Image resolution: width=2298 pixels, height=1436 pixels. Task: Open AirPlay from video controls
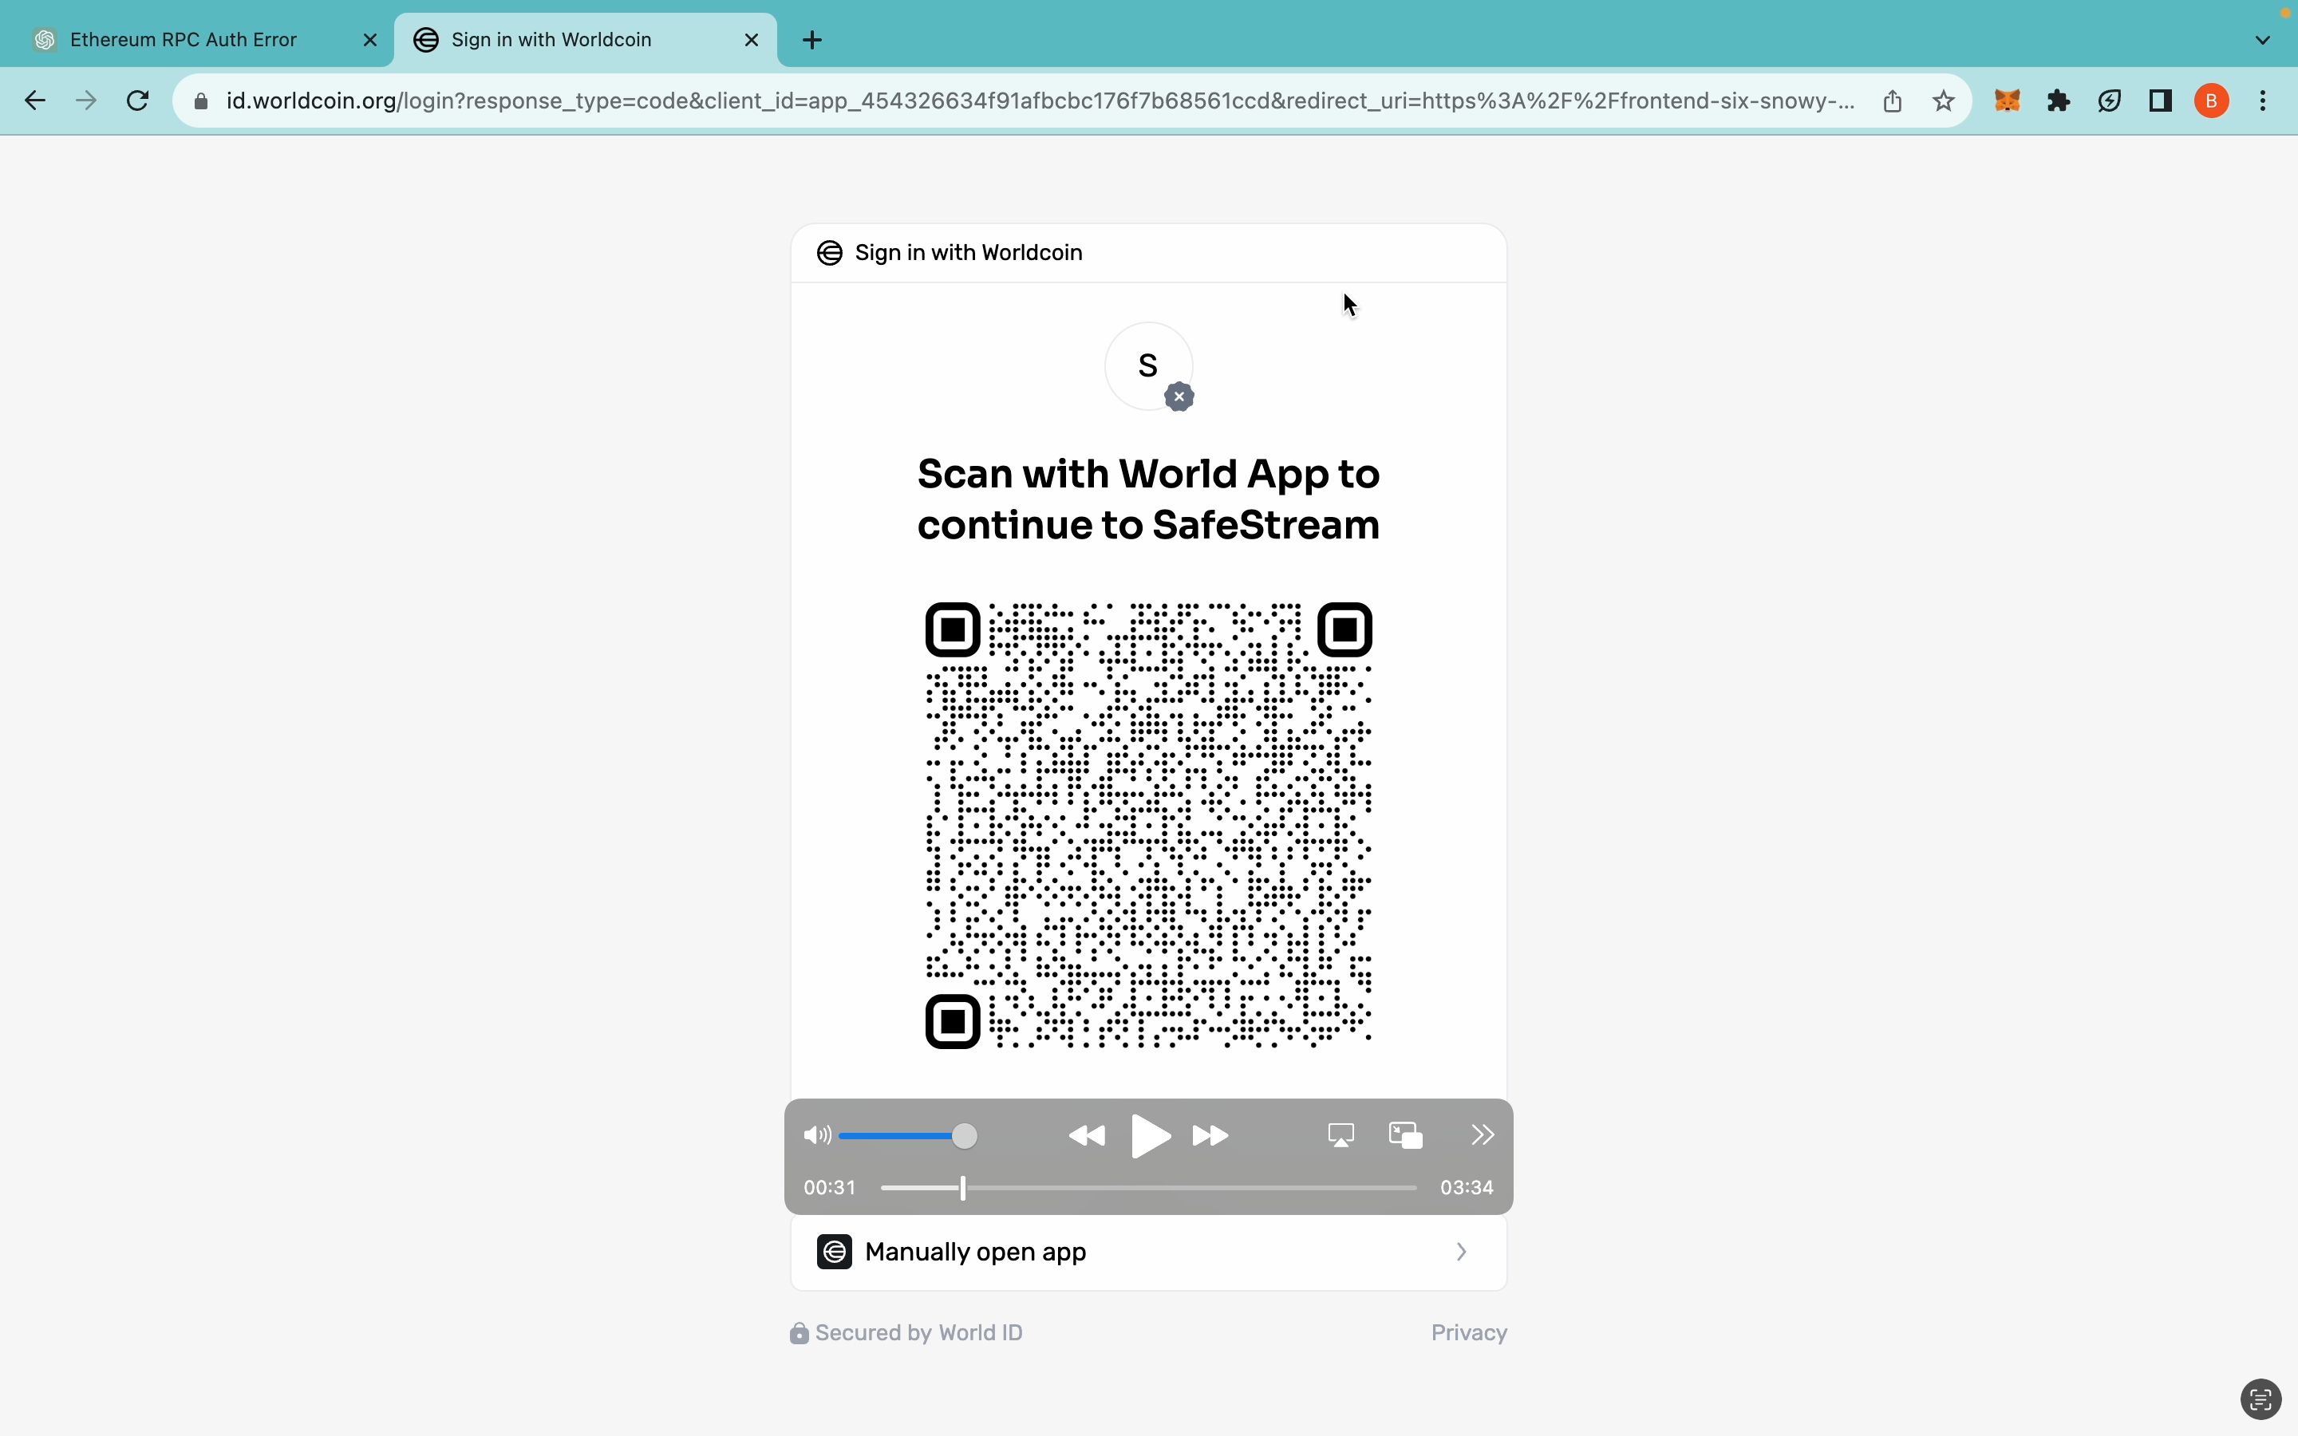(1340, 1135)
